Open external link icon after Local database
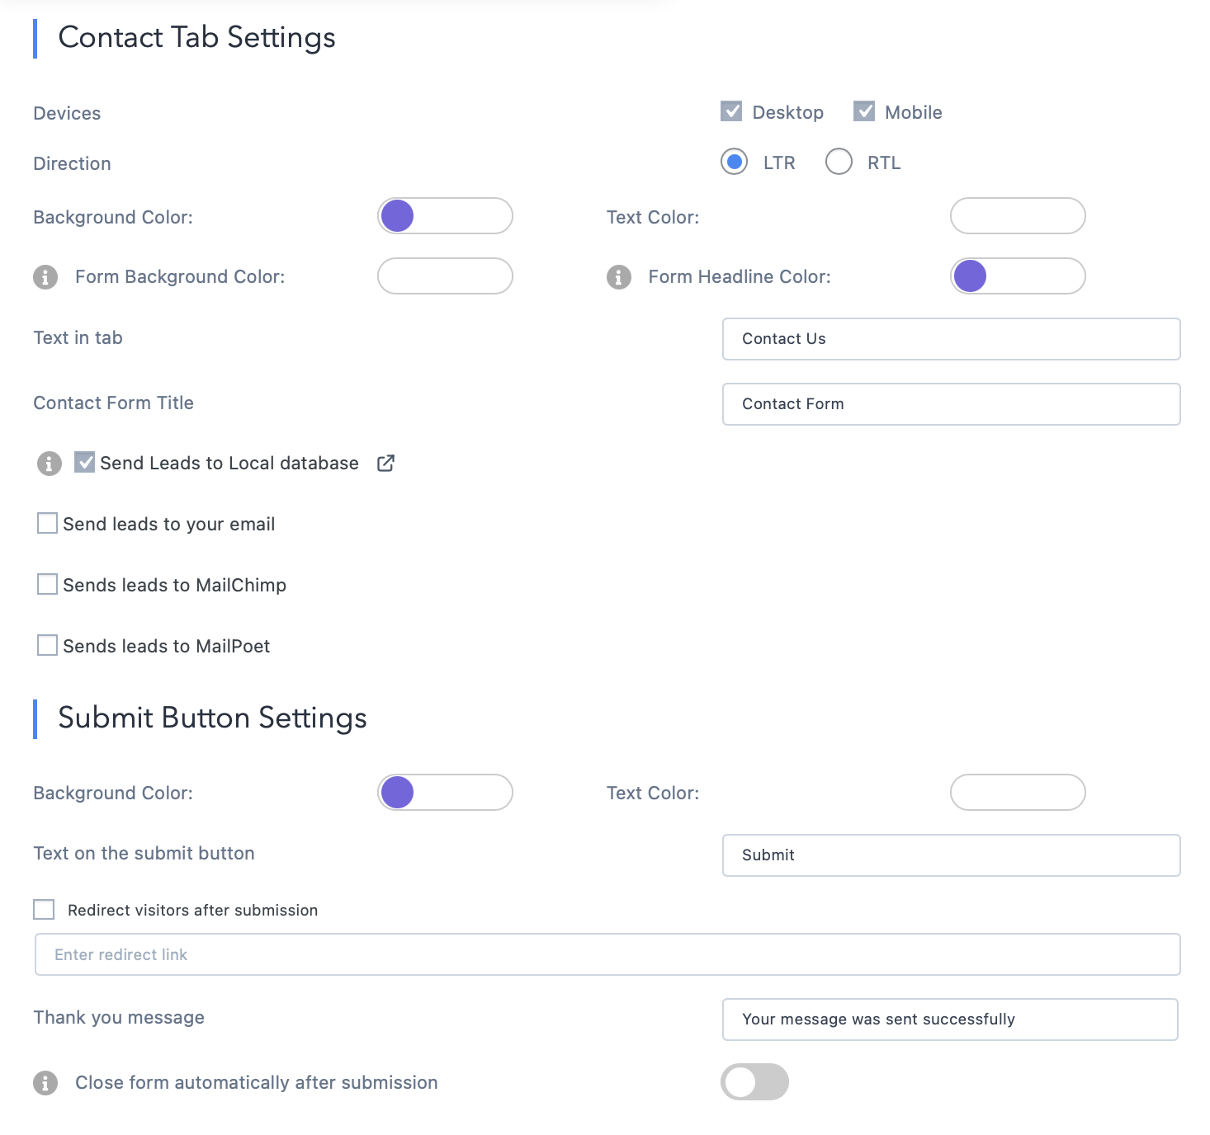 385,464
